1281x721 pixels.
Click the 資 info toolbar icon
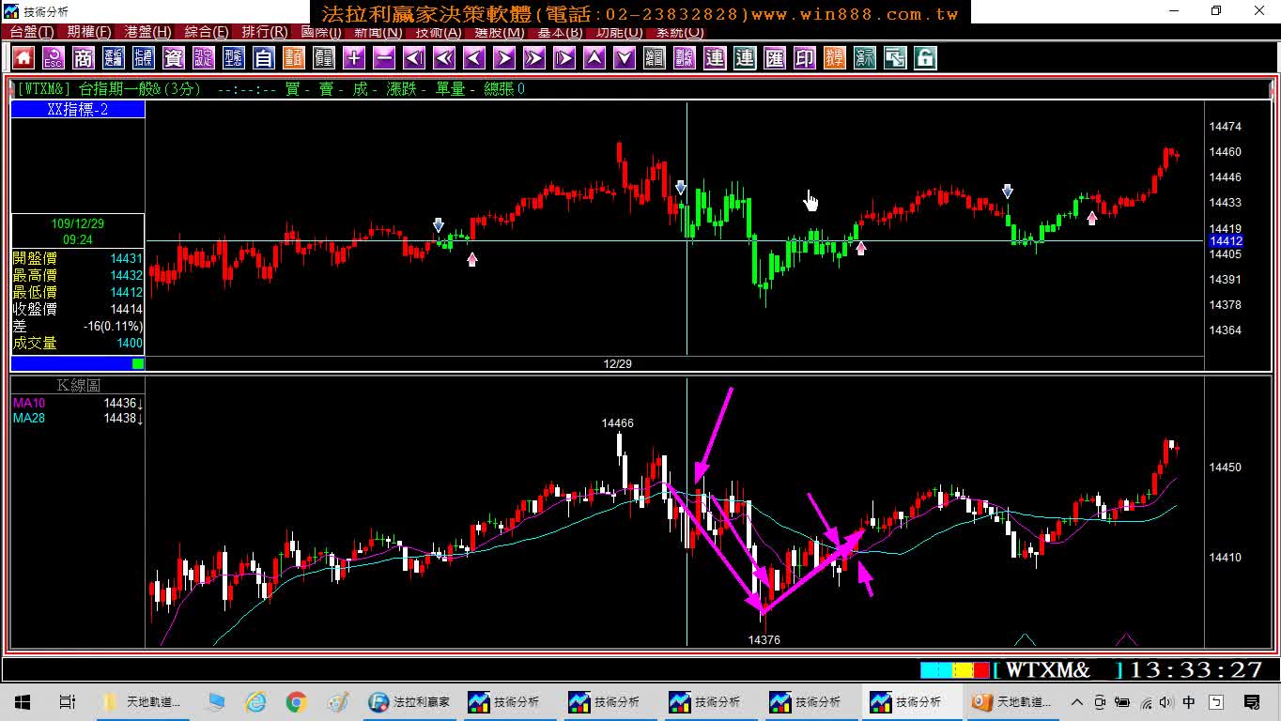(174, 58)
